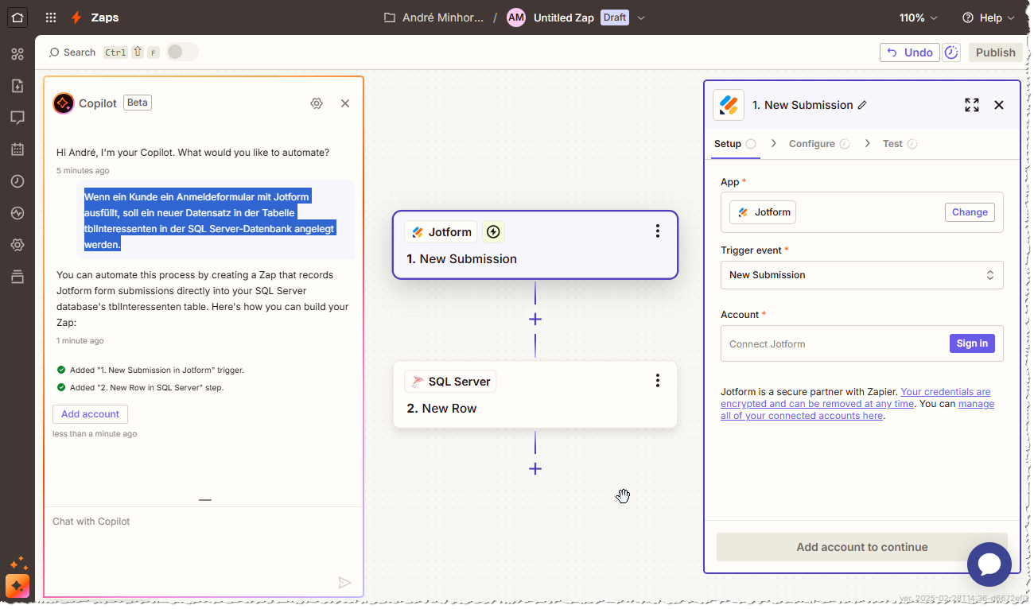This screenshot has width=1034, height=609.
Task: Open the Help menu
Action: tap(988, 17)
